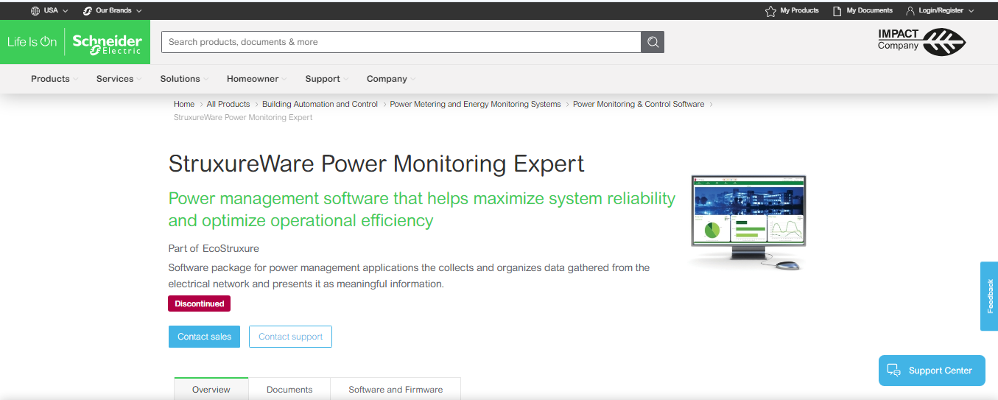This screenshot has width=998, height=400.
Task: Click the Schneider Electric logo
Action: (107, 43)
